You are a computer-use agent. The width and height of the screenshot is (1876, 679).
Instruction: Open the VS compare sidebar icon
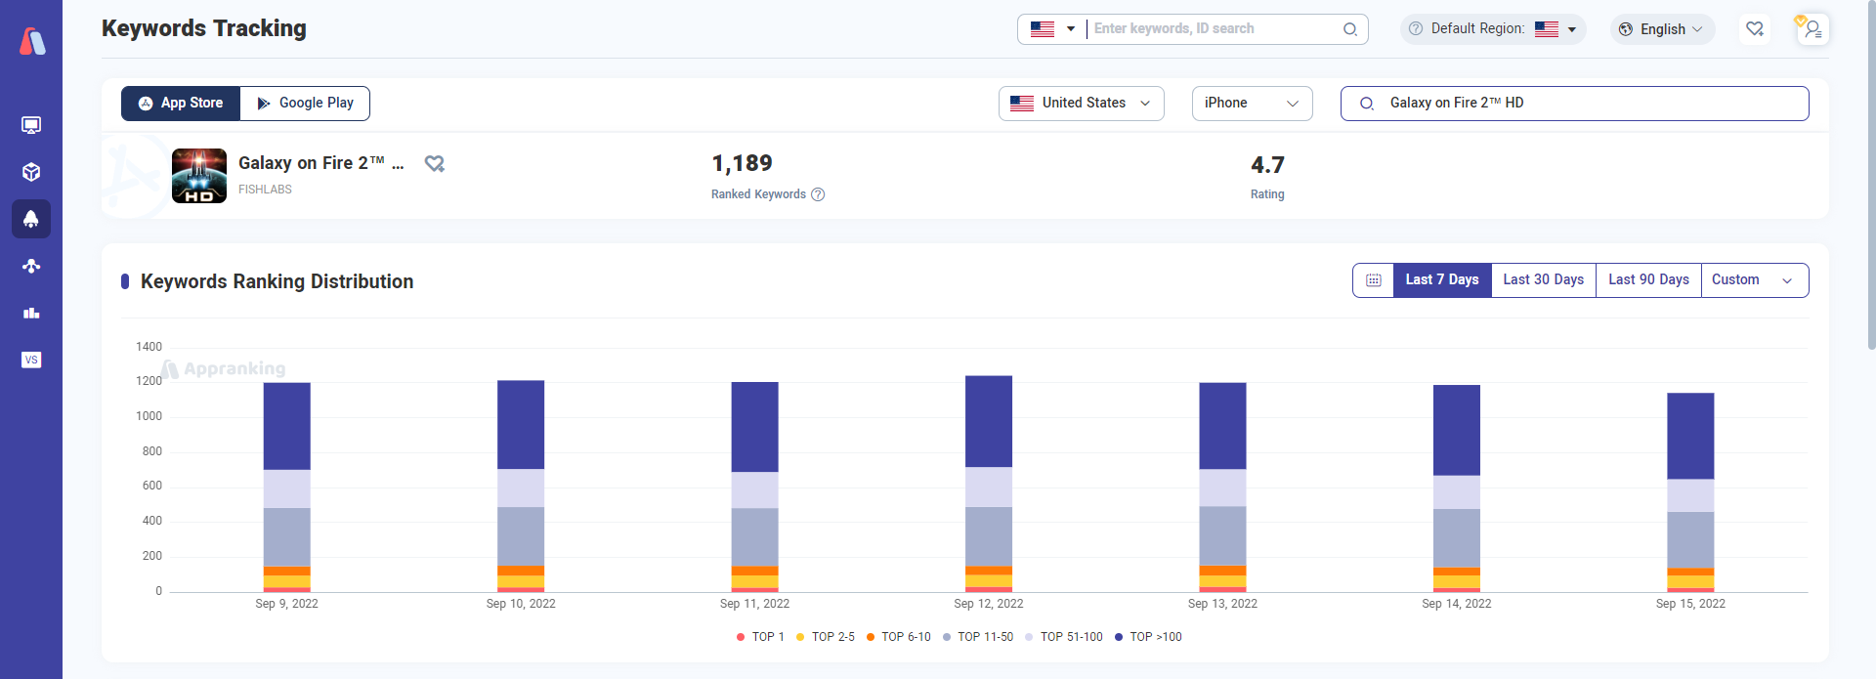pos(31,360)
